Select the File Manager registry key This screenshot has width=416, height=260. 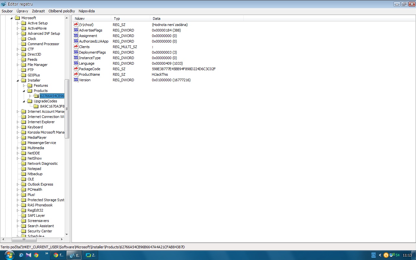tap(37, 65)
